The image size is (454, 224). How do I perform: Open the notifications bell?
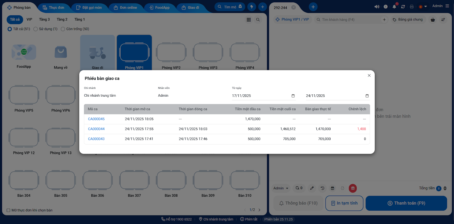[x=394, y=7]
